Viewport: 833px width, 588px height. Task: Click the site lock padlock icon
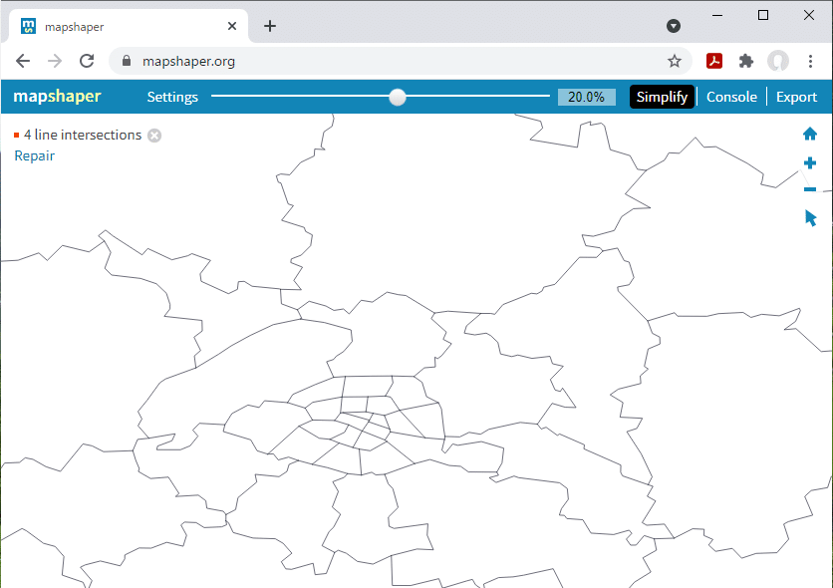pos(127,61)
